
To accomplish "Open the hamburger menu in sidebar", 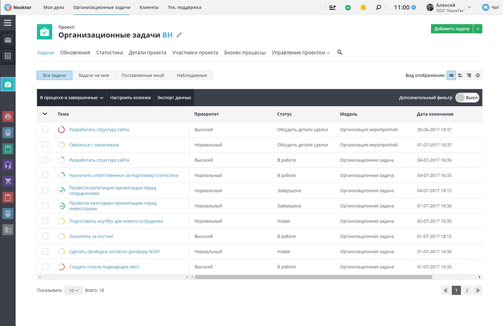I will (x=8, y=22).
